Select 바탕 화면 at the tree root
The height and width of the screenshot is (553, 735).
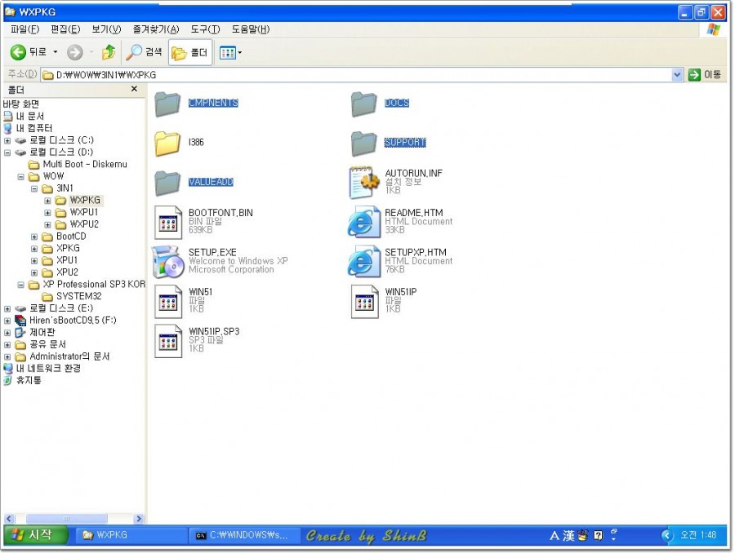point(20,104)
